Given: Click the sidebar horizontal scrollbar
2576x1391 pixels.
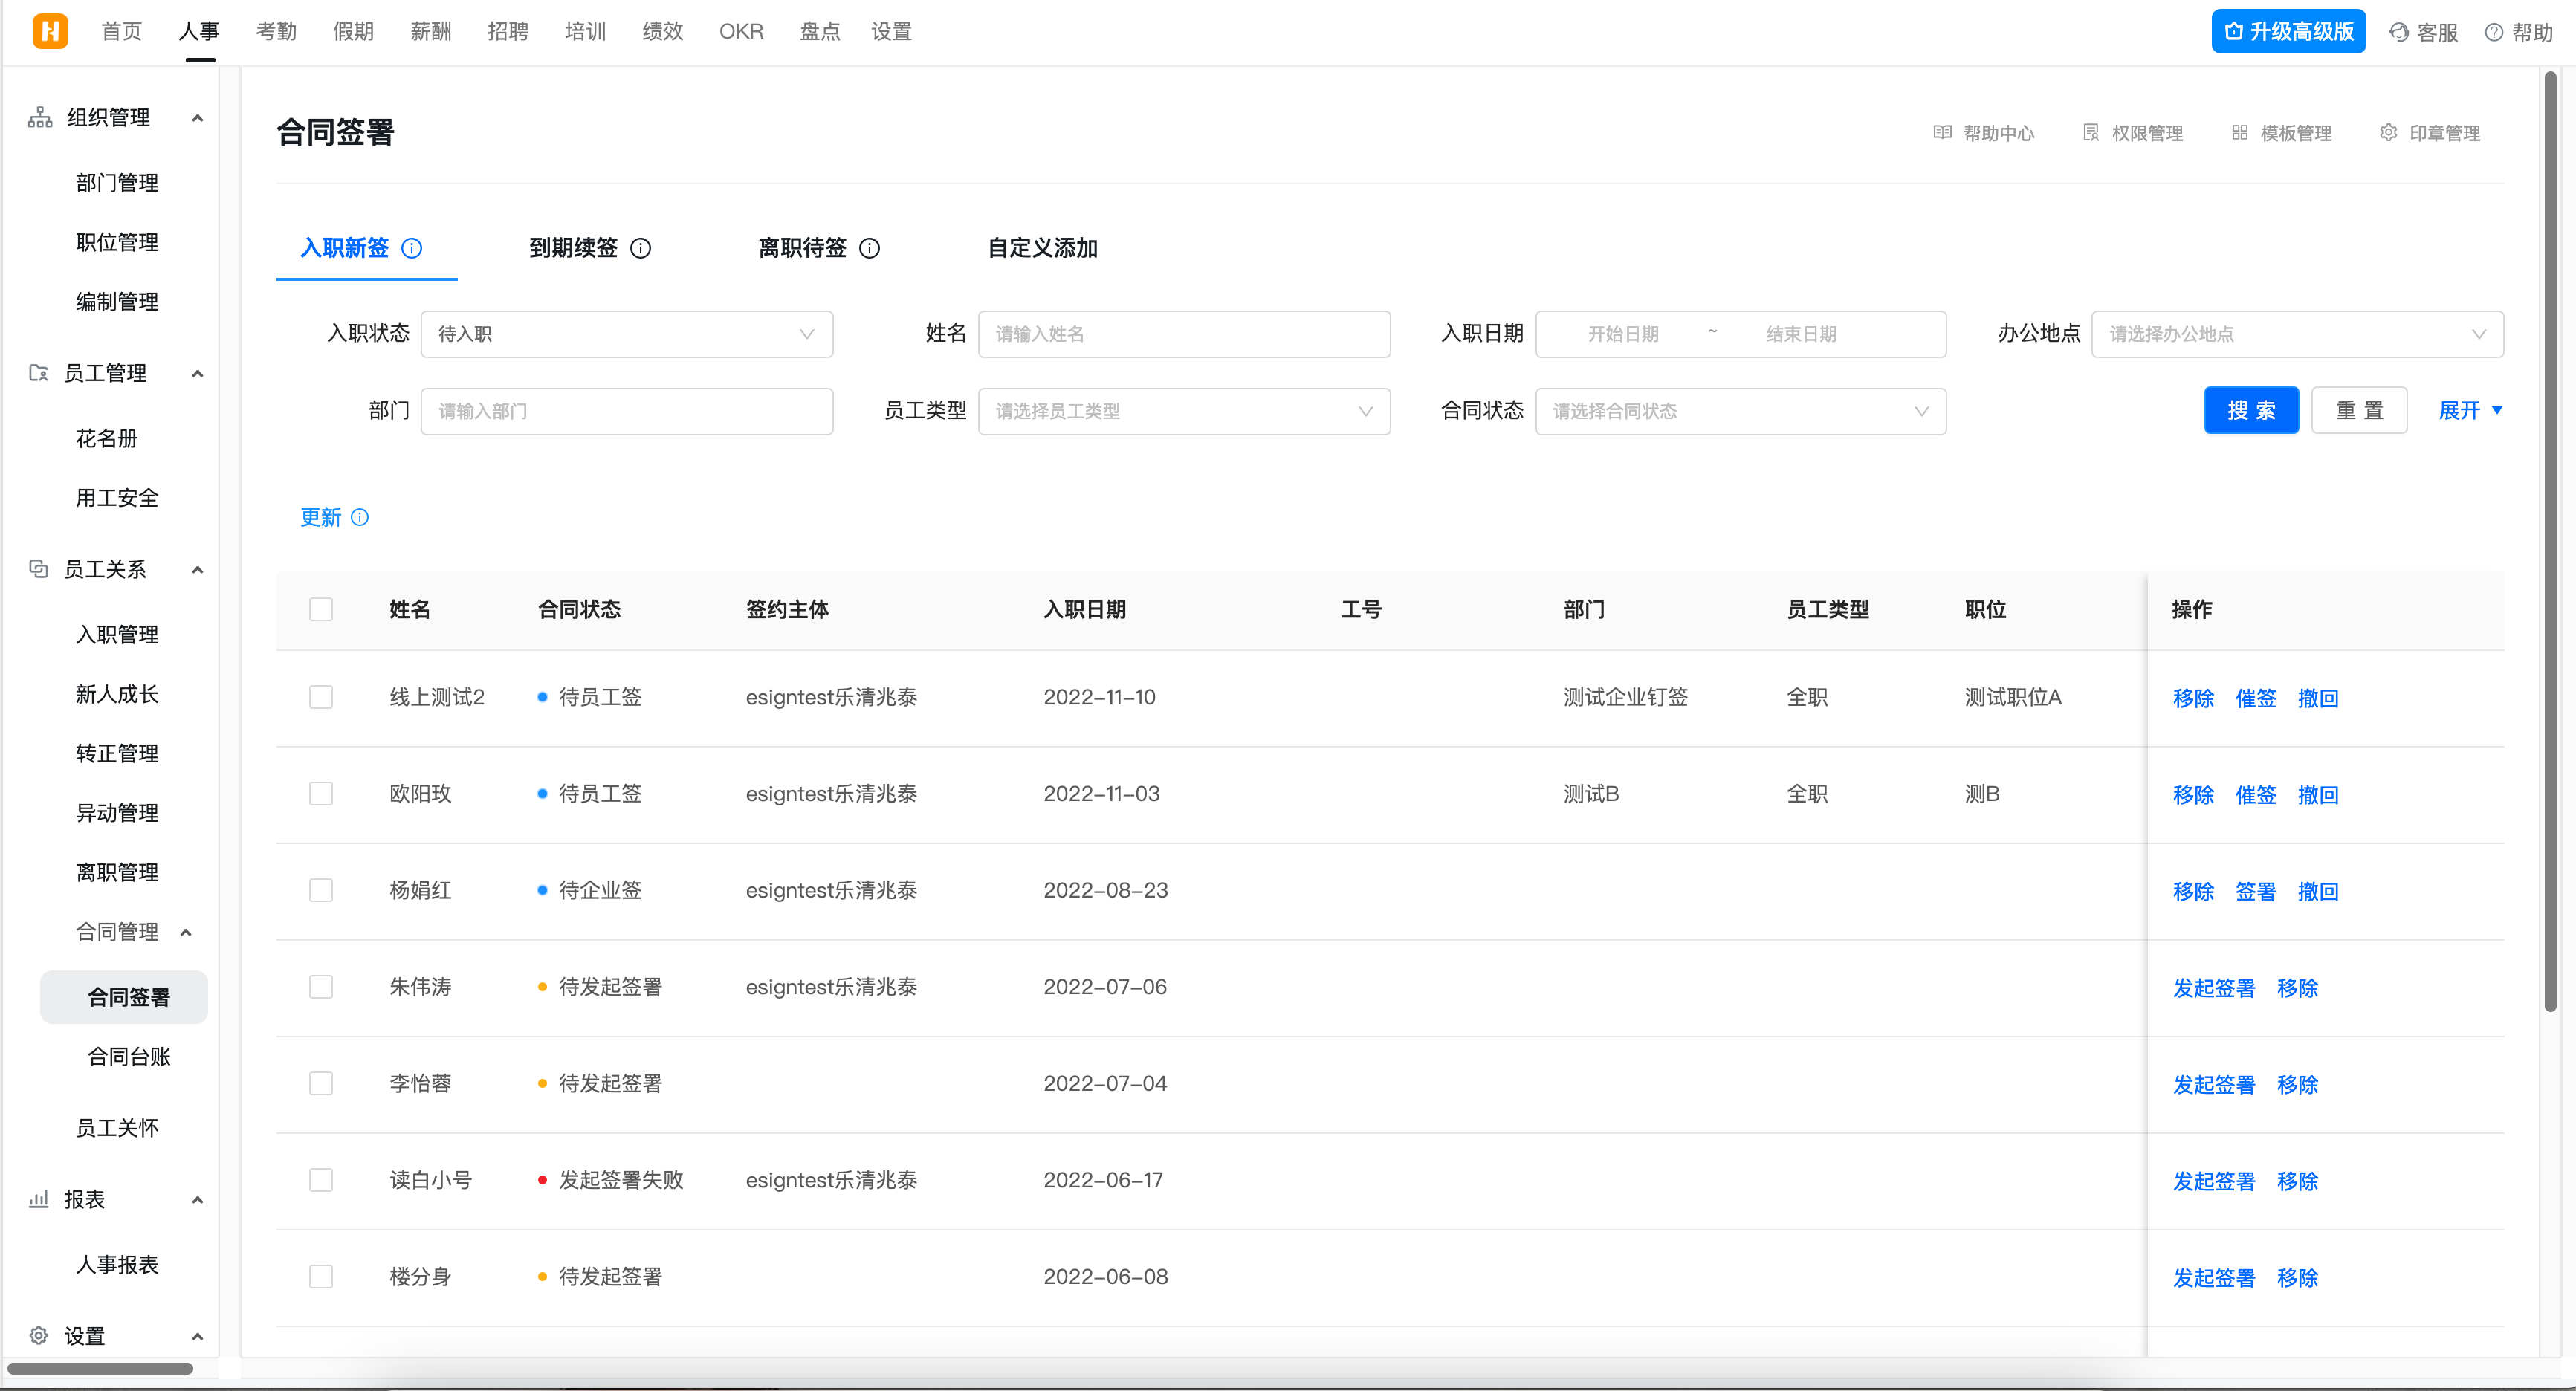Looking at the screenshot, I should (100, 1368).
